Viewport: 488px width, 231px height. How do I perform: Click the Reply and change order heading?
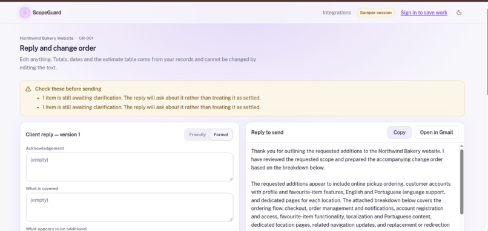point(58,48)
